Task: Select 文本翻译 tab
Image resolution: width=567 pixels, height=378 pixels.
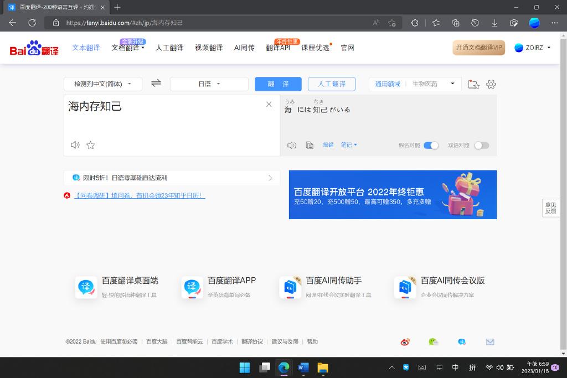Action: coord(86,48)
